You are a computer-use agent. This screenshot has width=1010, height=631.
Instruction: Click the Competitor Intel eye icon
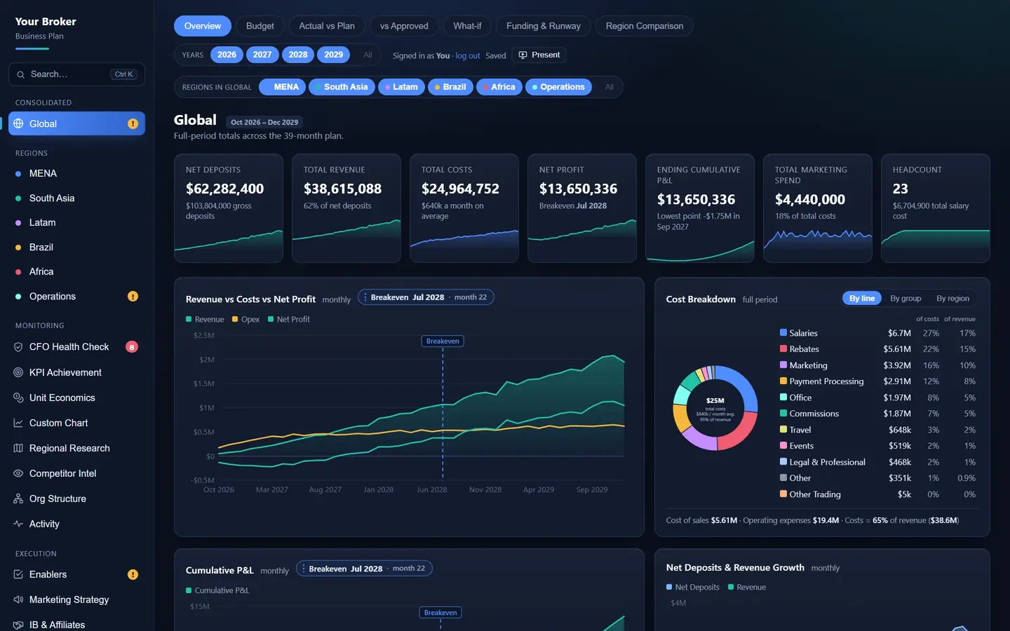coord(18,473)
